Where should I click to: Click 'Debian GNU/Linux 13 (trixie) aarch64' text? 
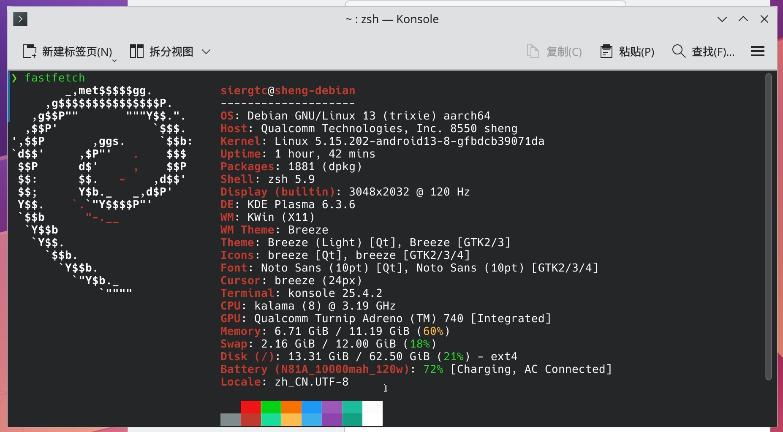369,116
